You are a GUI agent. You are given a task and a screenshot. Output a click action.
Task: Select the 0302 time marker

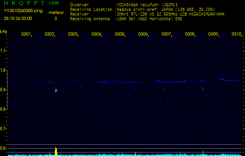click(49, 34)
